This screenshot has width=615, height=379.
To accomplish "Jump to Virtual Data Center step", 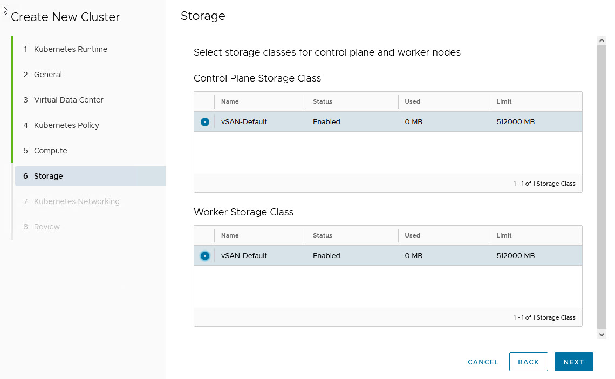I will click(x=69, y=100).
